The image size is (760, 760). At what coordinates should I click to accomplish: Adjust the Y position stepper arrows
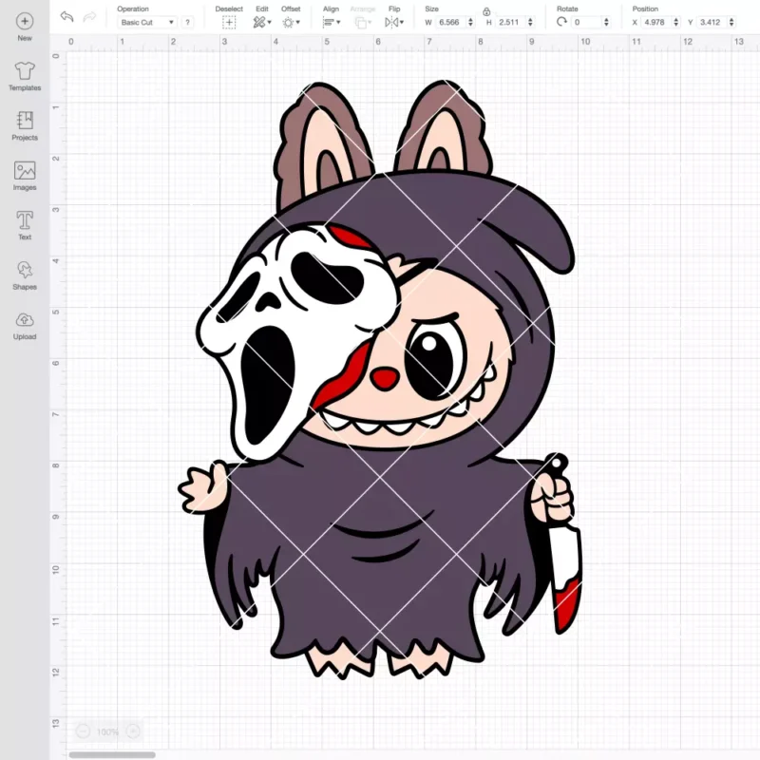[x=731, y=22]
